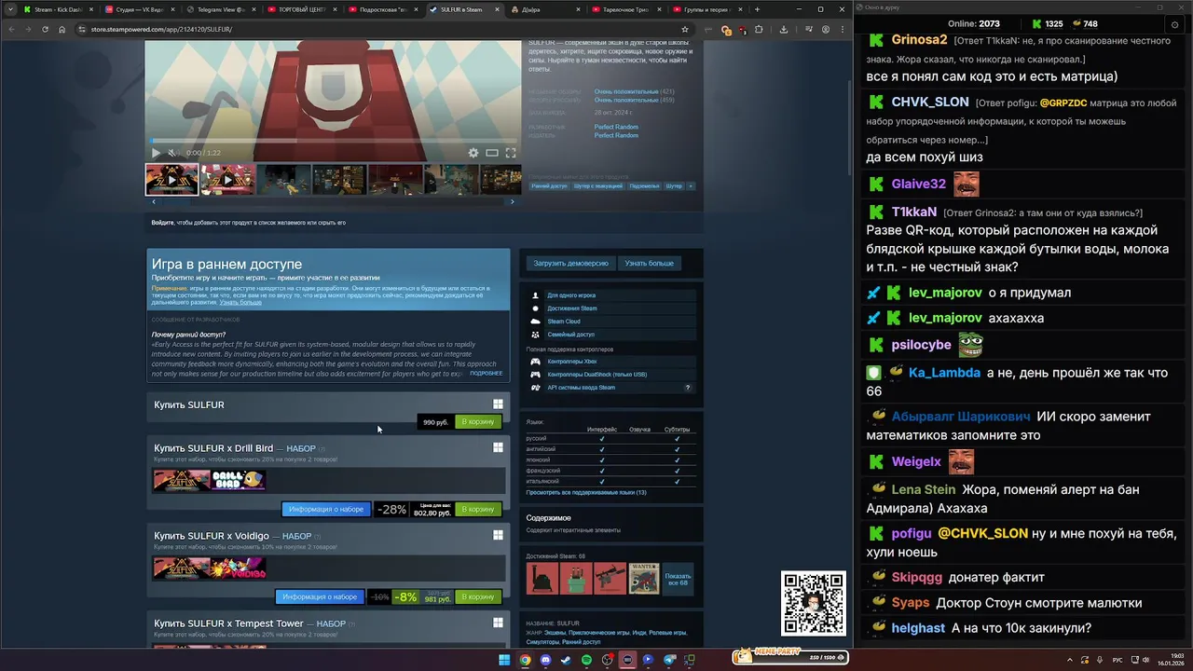
Task: Open tag 'Ранний доступ'
Action: point(550,185)
